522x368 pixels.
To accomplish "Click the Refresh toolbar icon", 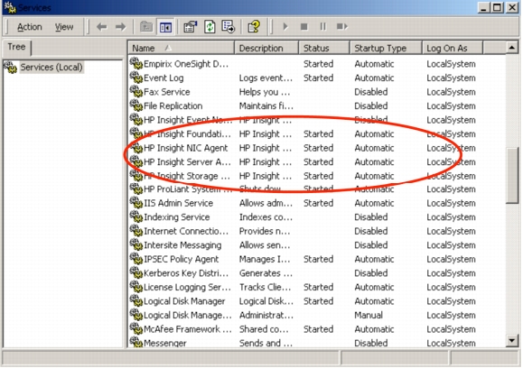I will [x=210, y=26].
